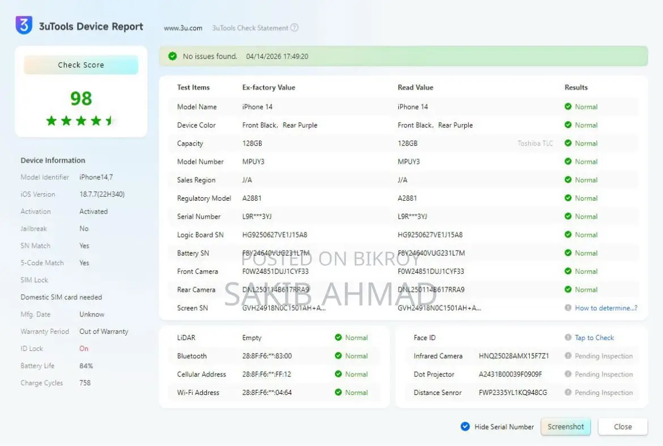Image resolution: width=663 pixels, height=446 pixels.
Task: Click the Tap to Check link for Face ID
Action: 594,337
